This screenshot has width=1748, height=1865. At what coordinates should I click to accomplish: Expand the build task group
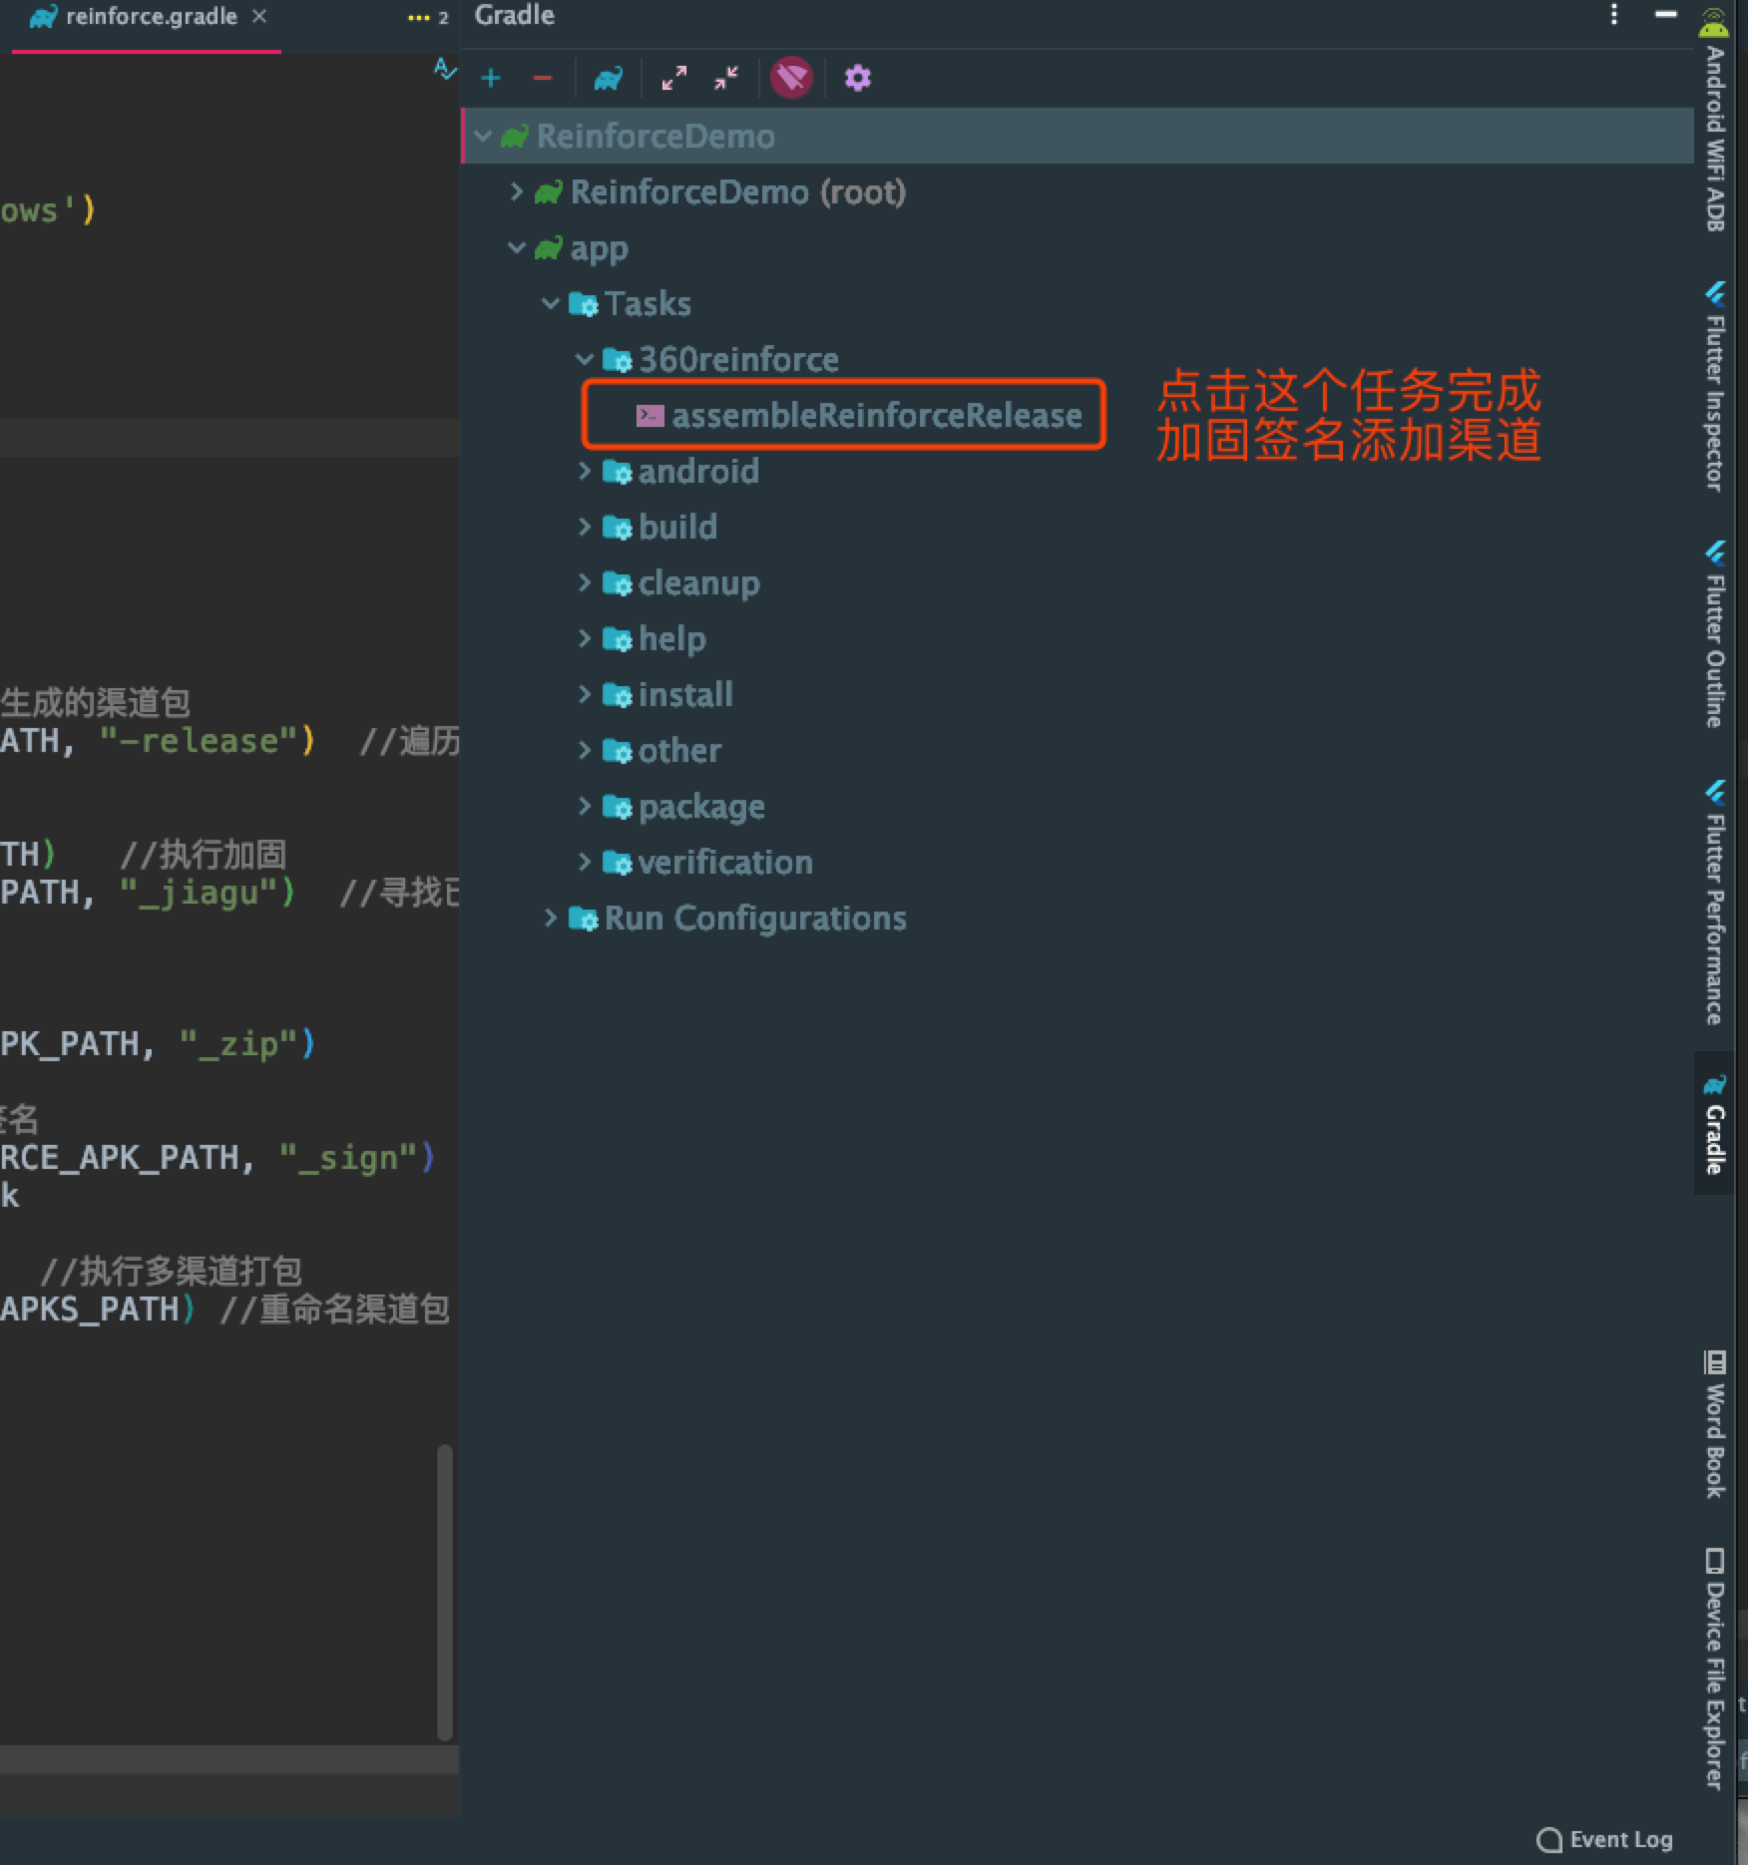pyautogui.click(x=585, y=527)
